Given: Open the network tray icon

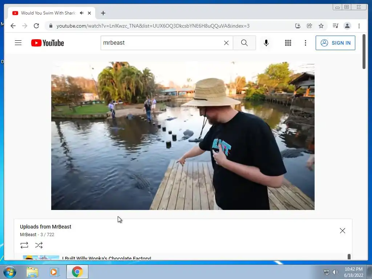Looking at the screenshot, I should (x=327, y=272).
